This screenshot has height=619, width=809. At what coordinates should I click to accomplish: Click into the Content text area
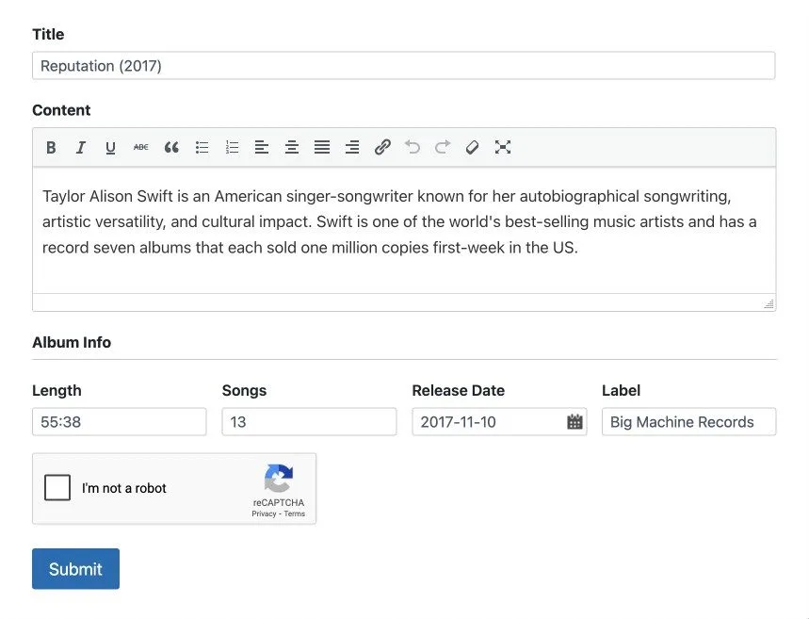click(x=404, y=230)
